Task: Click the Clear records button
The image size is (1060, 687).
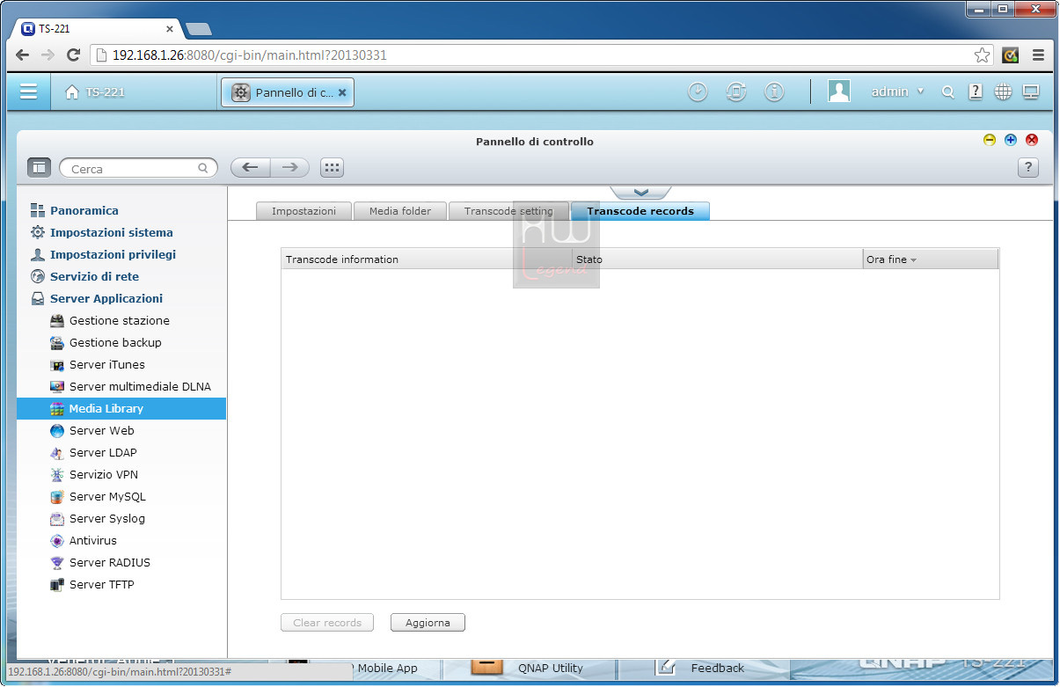Action: (x=327, y=623)
